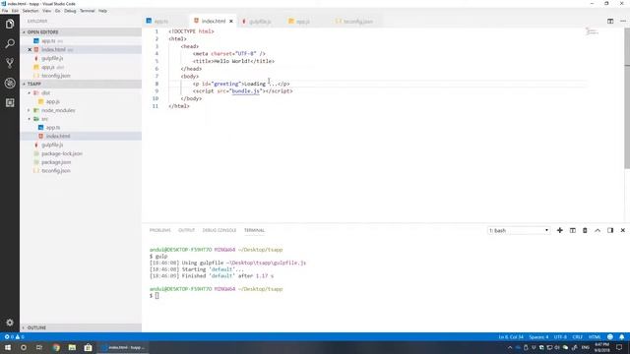Open the Go menu
Viewport: 630px width, 354px height.
(57, 11)
